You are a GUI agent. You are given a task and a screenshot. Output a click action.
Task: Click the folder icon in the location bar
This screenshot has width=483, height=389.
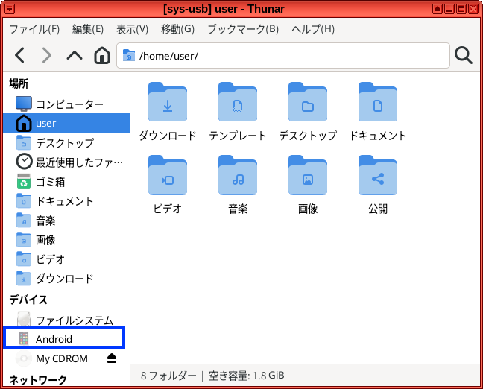(129, 56)
